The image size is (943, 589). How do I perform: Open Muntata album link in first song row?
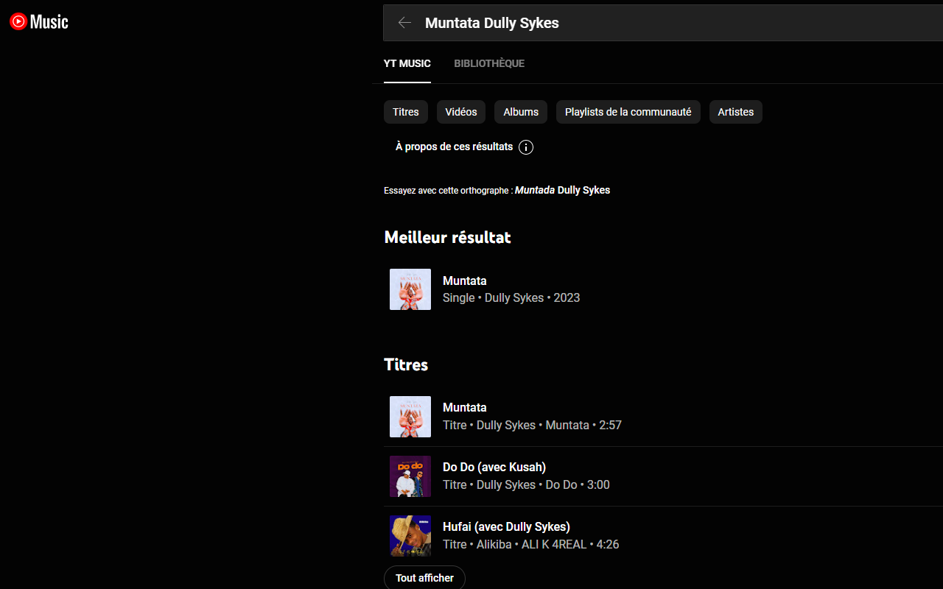(x=567, y=425)
